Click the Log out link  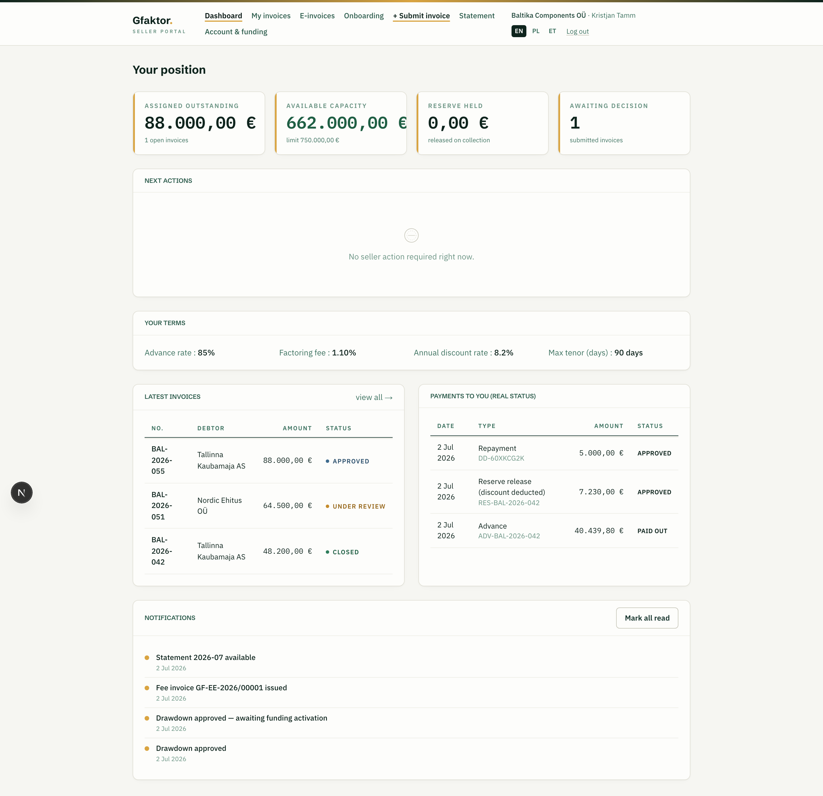[x=577, y=31]
